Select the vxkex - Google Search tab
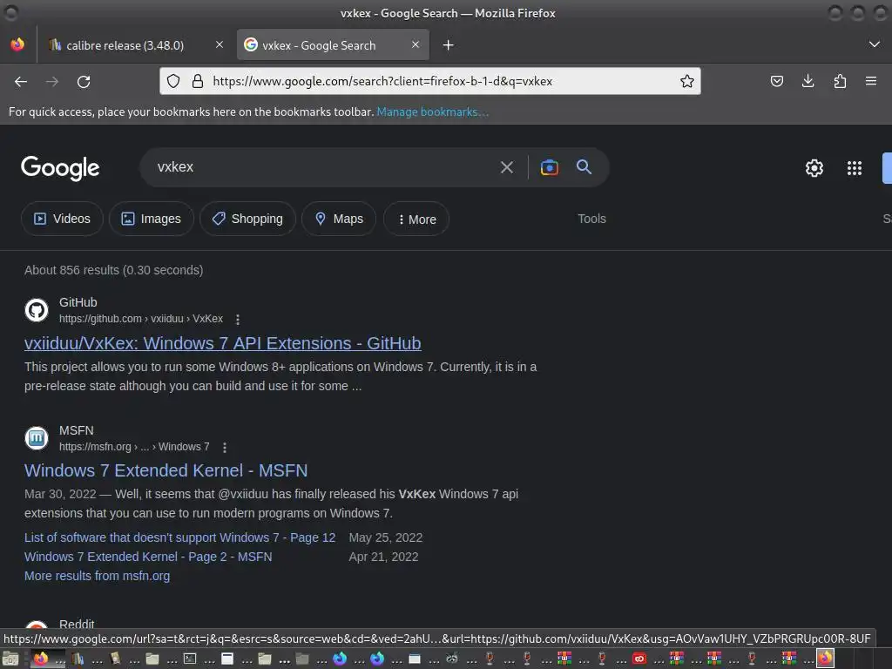This screenshot has width=892, height=669. [333, 45]
